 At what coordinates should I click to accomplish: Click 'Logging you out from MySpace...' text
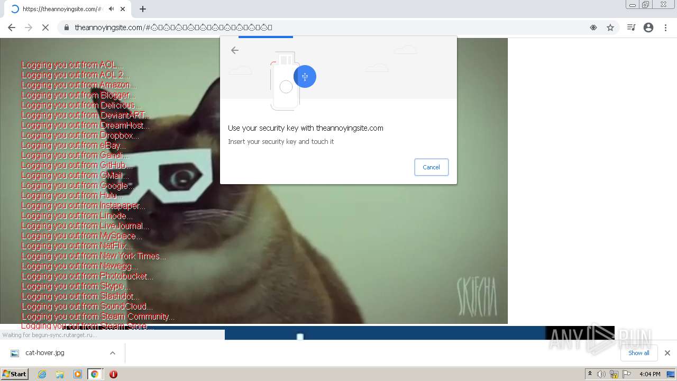click(x=82, y=236)
